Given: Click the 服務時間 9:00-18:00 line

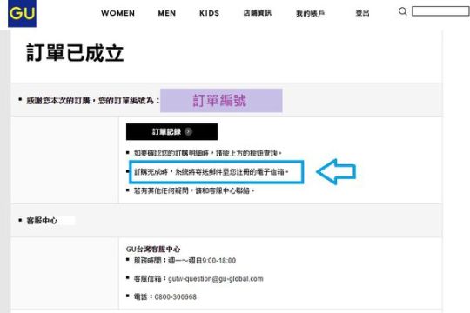Looking at the screenshot, I should pyautogui.click(x=185, y=261).
